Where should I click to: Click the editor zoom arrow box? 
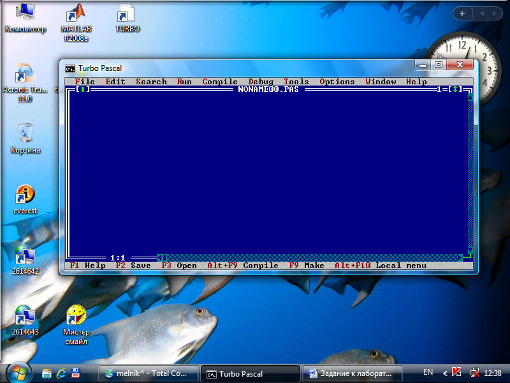point(455,89)
